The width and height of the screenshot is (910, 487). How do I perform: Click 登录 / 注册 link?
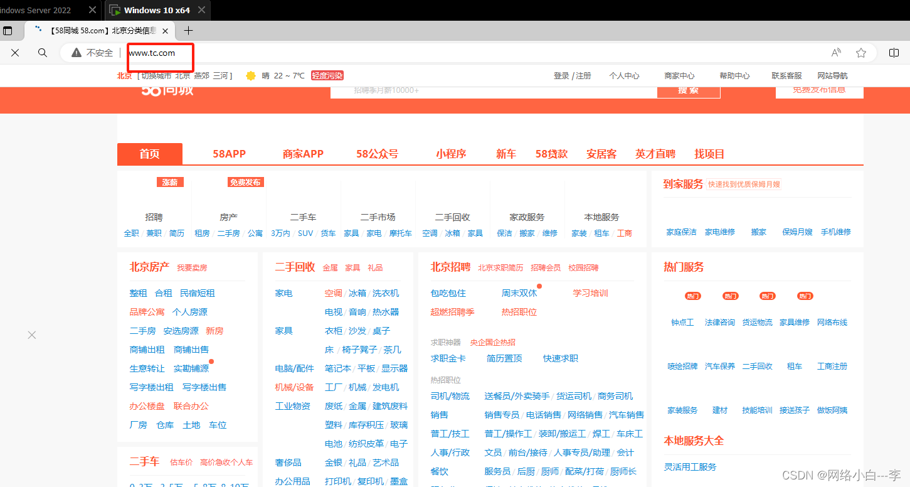click(x=573, y=76)
